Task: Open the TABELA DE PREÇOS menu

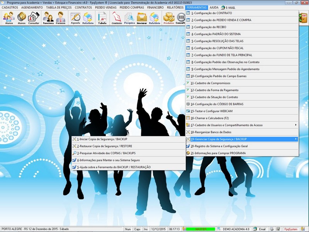Action: tap(59, 7)
